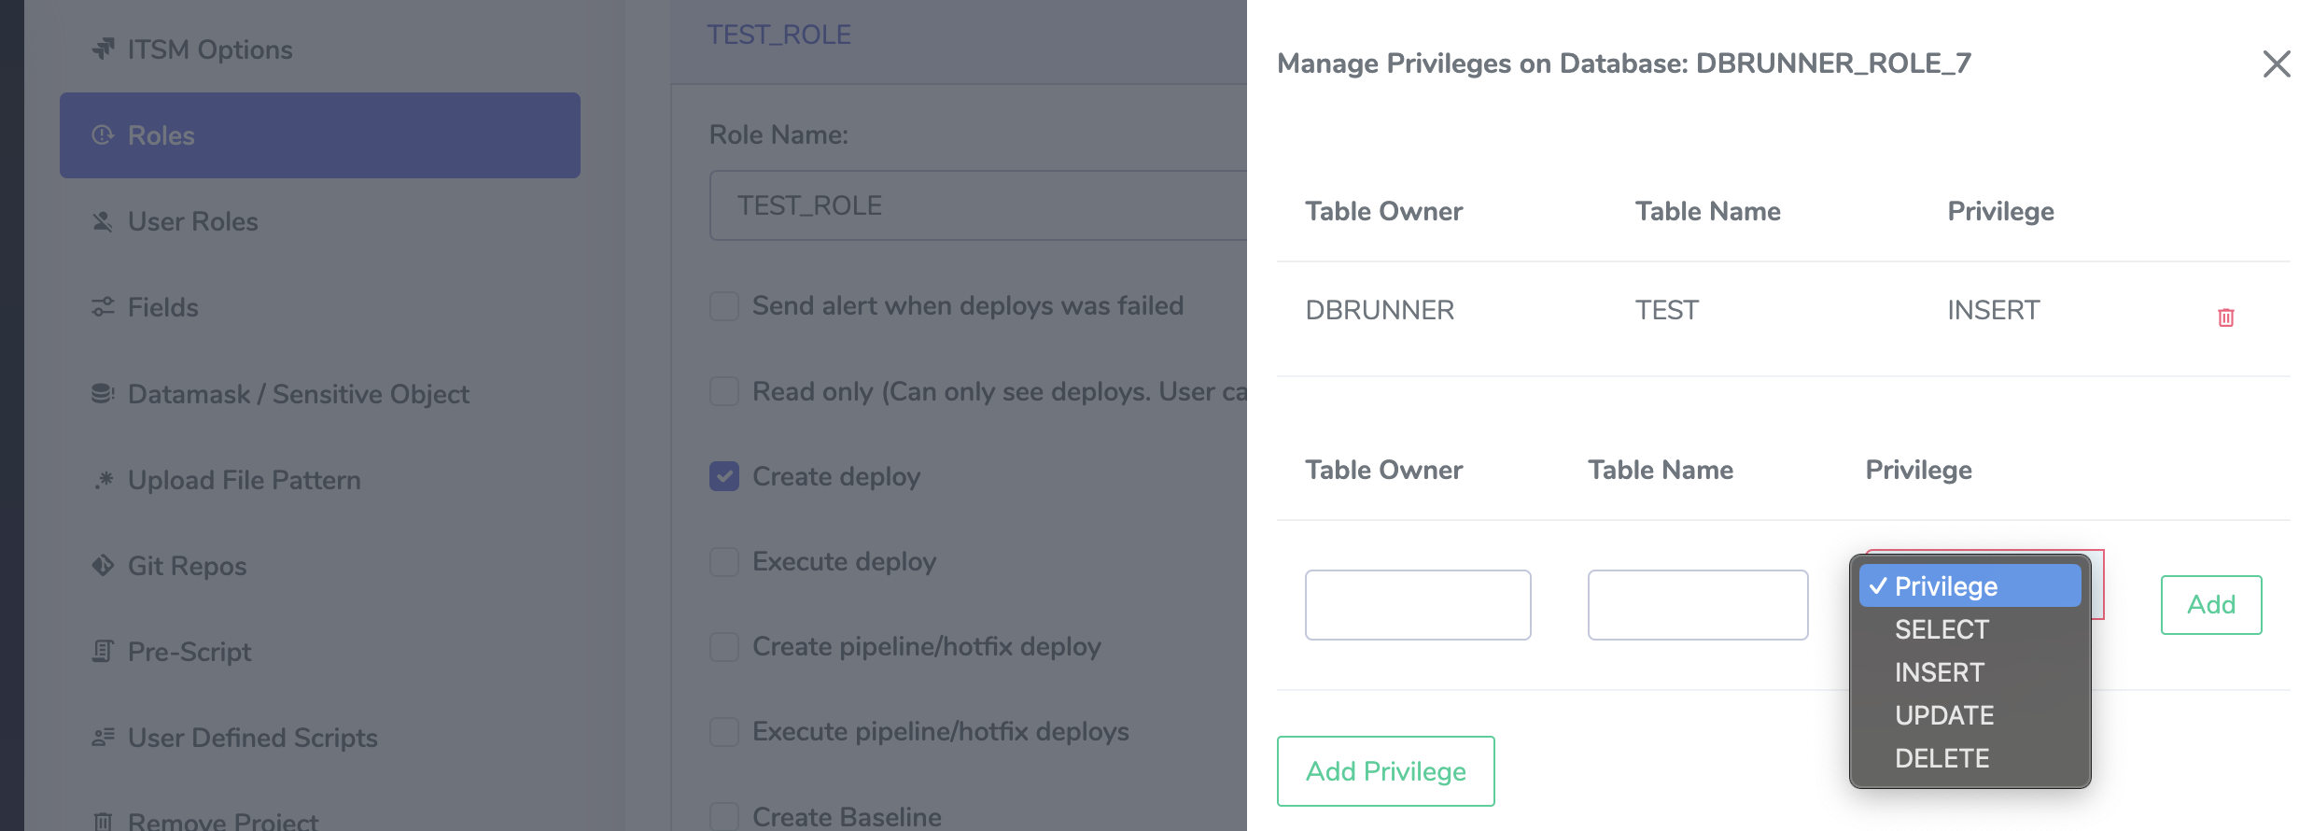
Task: Click the User Roles sidebar icon
Action: point(103,221)
